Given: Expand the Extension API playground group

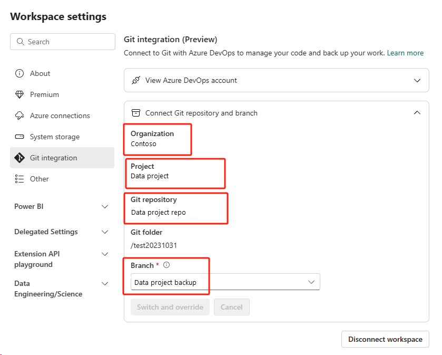Looking at the screenshot, I should 105,254.
